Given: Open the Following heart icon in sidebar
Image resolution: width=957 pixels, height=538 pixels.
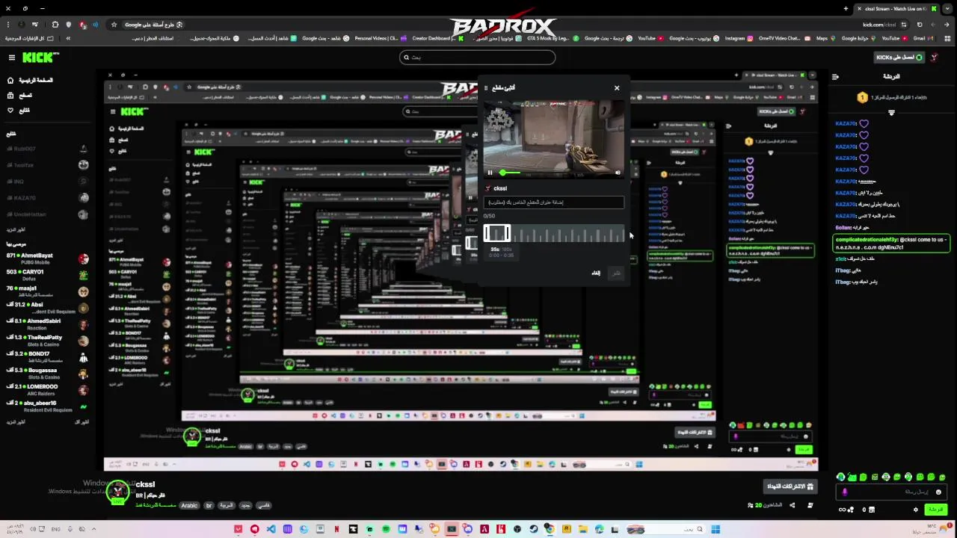Looking at the screenshot, I should [x=10, y=110].
